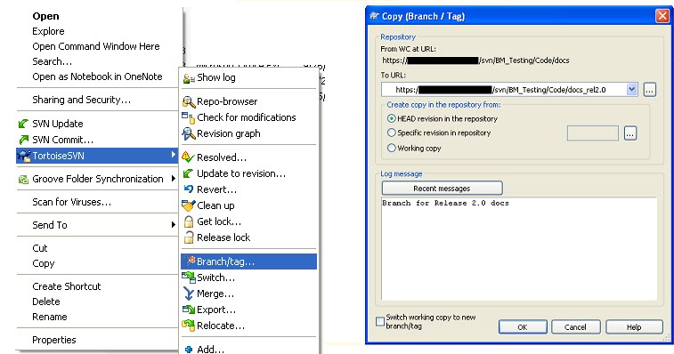Click the Check for modifications icon

188,117
